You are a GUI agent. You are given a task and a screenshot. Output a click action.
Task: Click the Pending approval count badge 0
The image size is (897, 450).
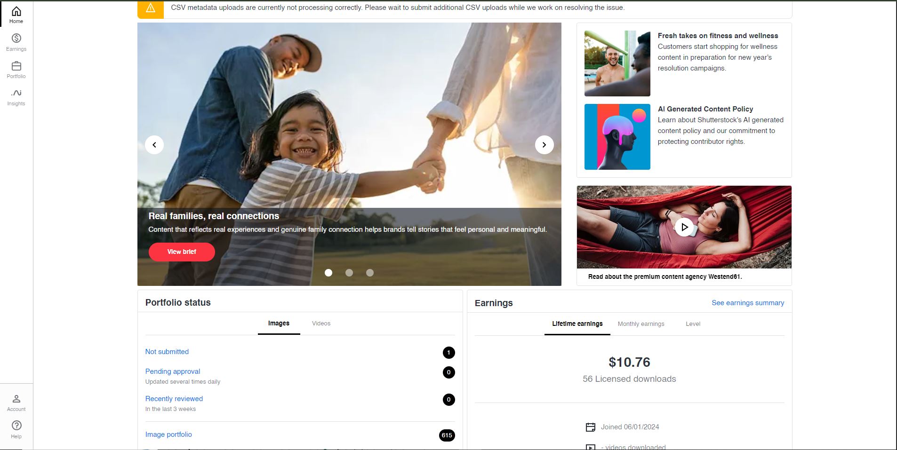click(448, 372)
